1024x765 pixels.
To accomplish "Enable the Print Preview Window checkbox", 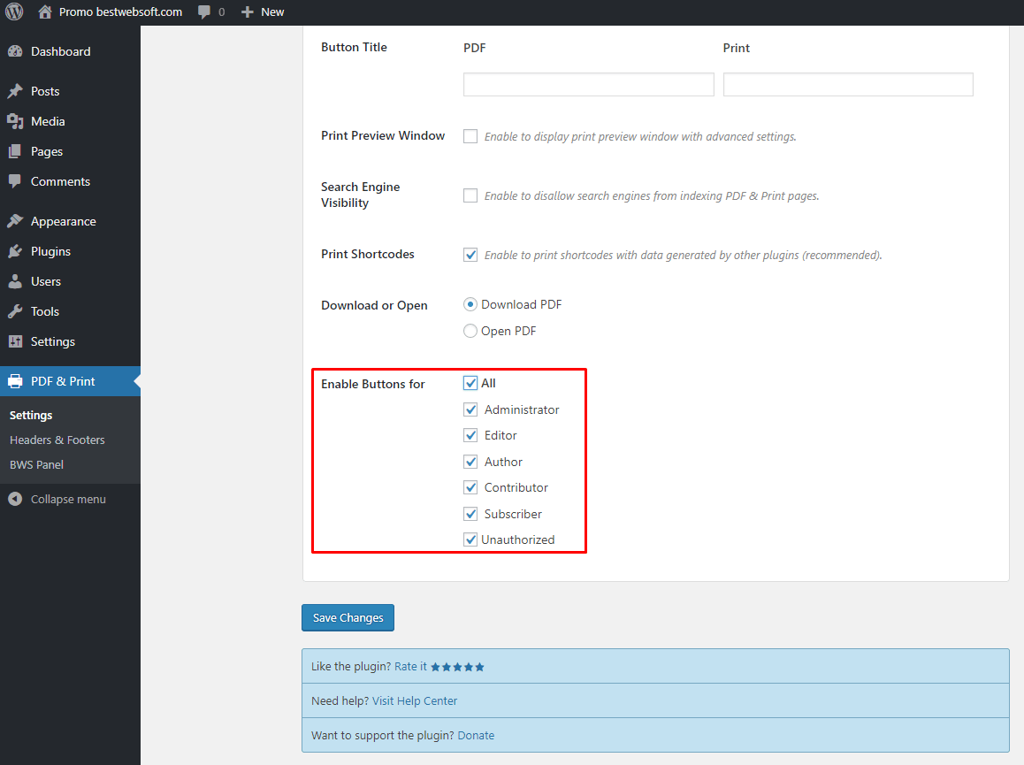I will [x=470, y=136].
